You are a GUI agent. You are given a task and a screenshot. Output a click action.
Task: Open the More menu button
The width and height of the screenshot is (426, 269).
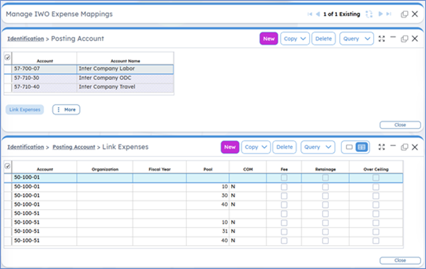66,110
